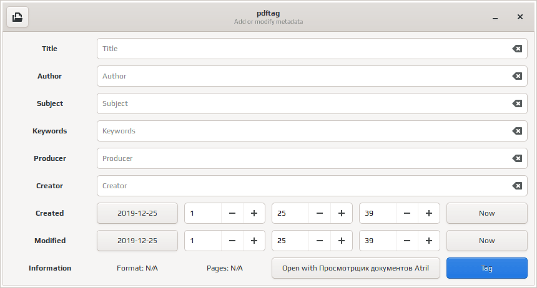This screenshot has width=537, height=288.
Task: Clear the Creator field
Action: pyautogui.click(x=517, y=186)
